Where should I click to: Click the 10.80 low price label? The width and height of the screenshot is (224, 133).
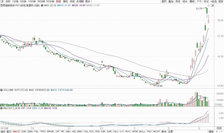160,86
